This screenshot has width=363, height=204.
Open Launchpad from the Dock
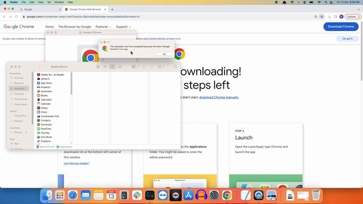(60, 195)
